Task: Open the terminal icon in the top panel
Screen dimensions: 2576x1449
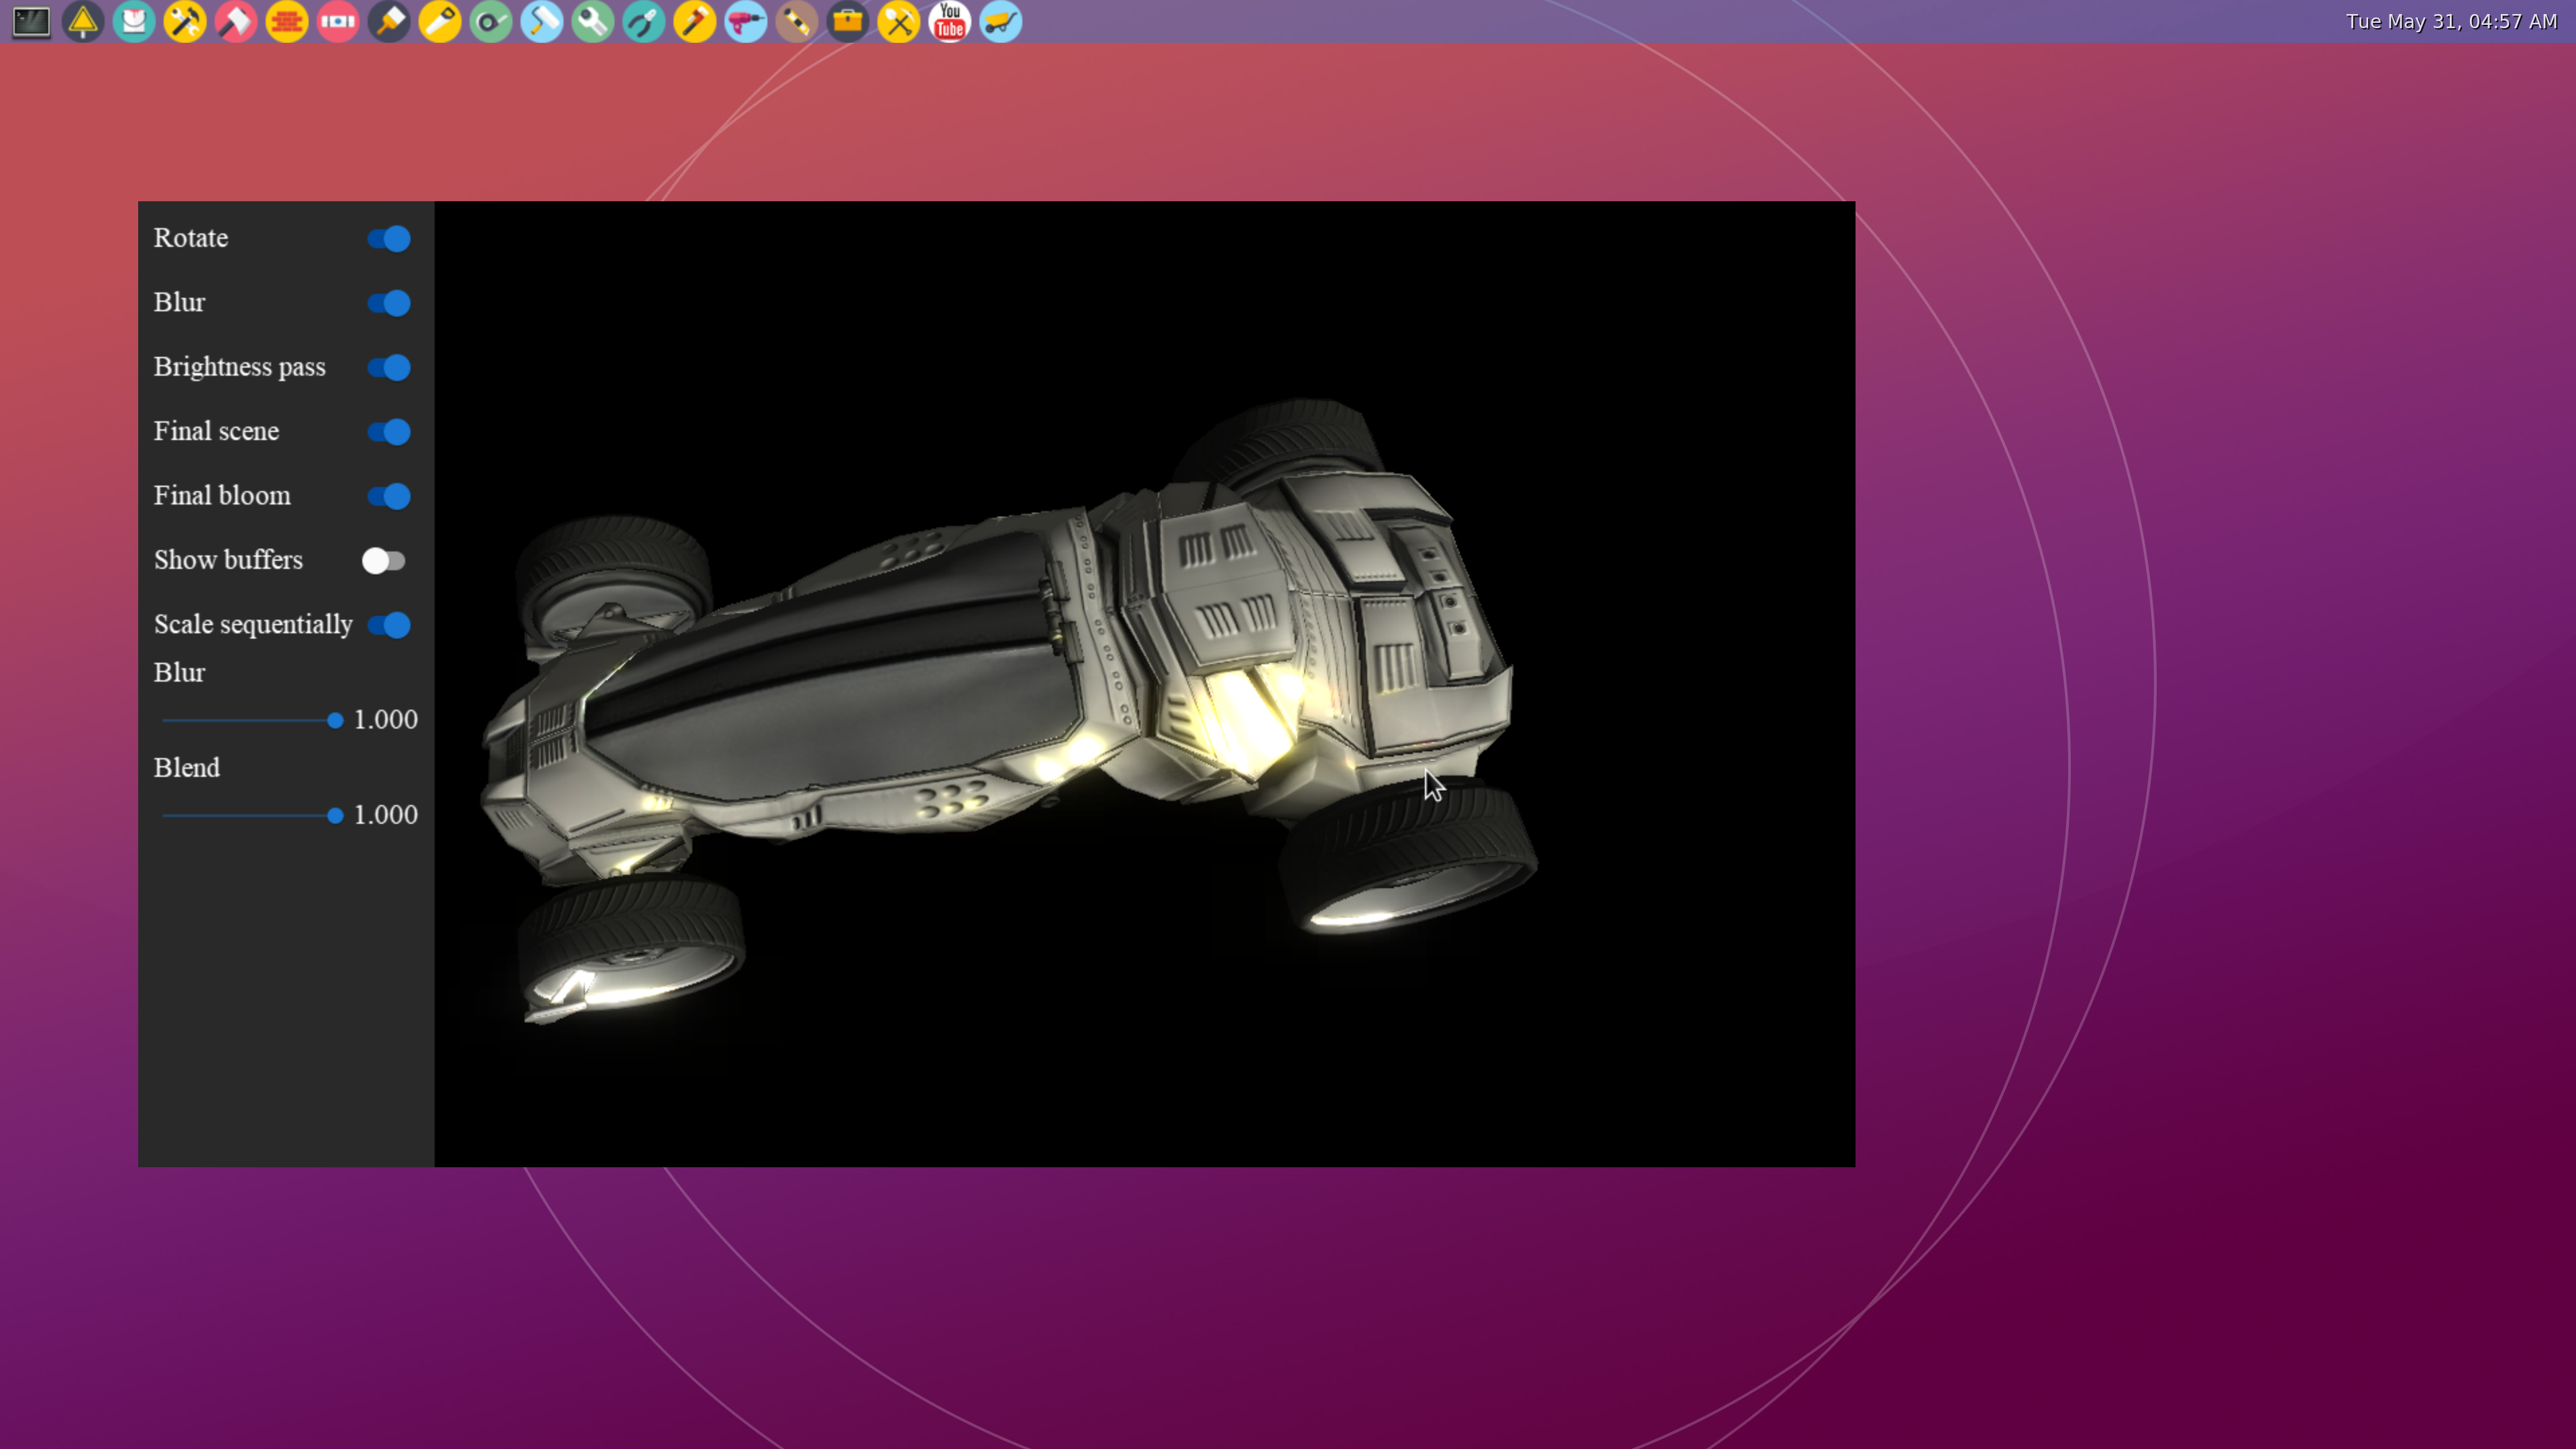Action: (31, 22)
